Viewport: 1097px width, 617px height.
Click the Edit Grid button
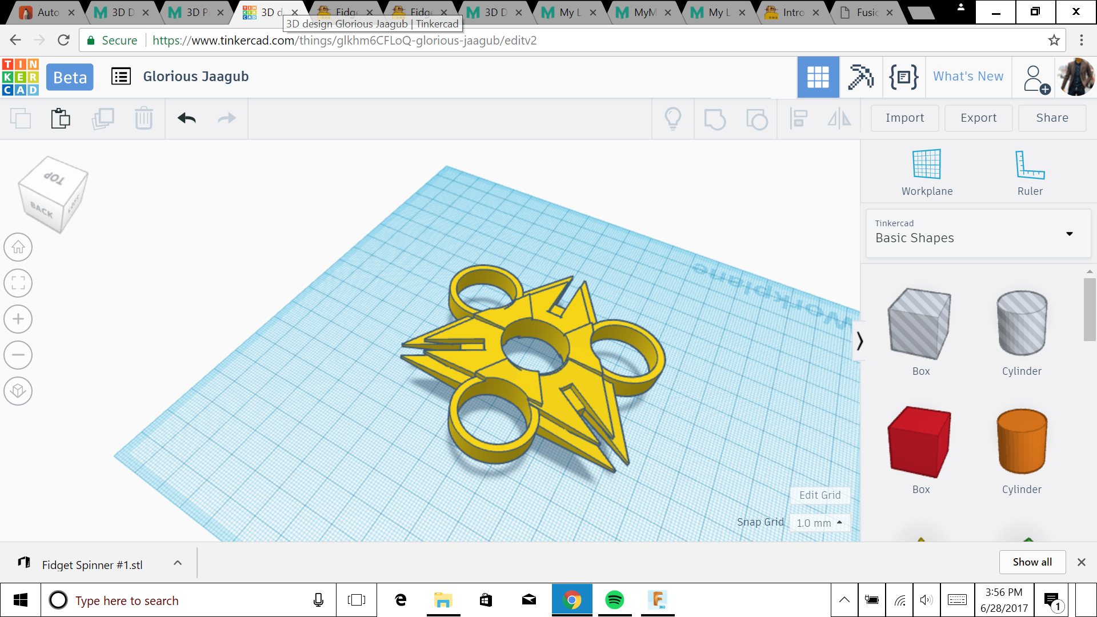point(820,495)
